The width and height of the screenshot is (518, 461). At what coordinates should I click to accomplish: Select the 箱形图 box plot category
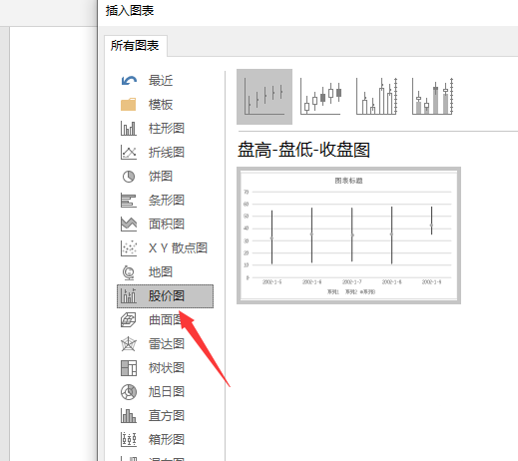coord(165,440)
